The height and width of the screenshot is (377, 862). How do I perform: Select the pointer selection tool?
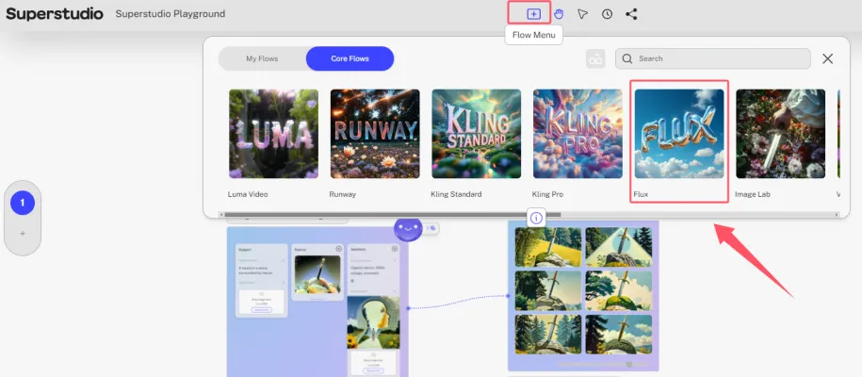(x=583, y=14)
